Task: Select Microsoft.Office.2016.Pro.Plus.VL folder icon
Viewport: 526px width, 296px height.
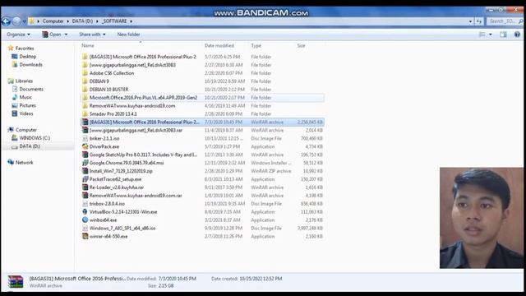Action: [x=85, y=97]
